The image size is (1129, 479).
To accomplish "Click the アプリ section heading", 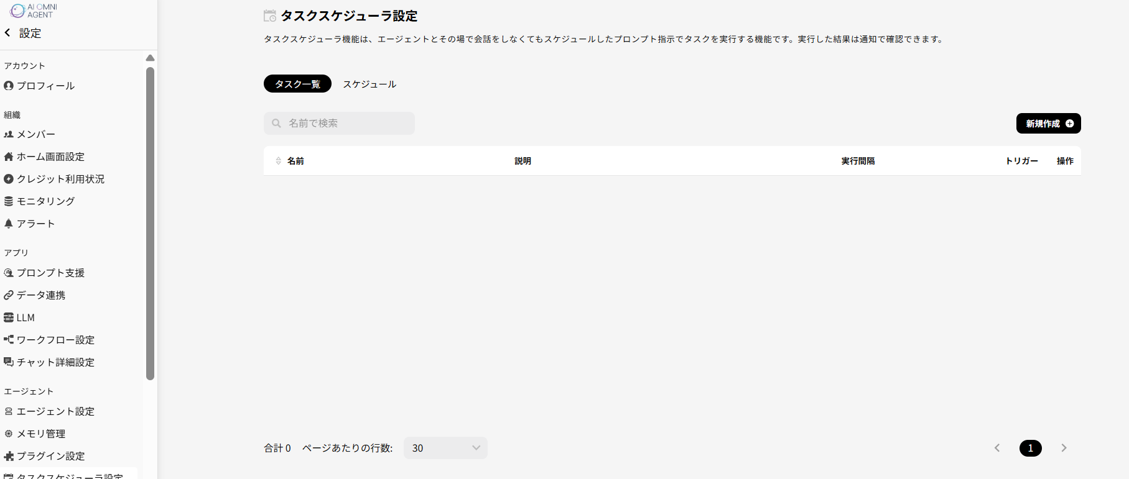I will [x=16, y=253].
